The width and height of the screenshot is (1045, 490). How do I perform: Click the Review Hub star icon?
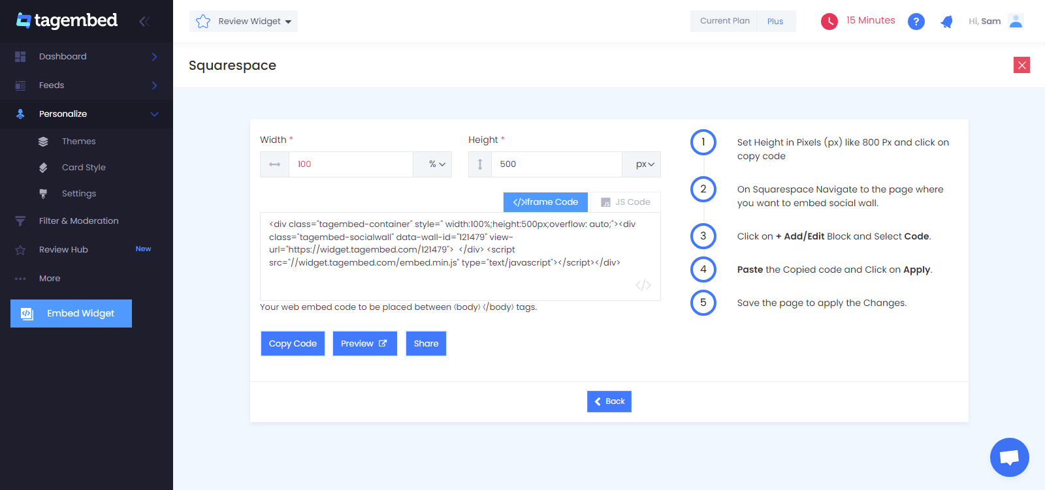click(20, 250)
